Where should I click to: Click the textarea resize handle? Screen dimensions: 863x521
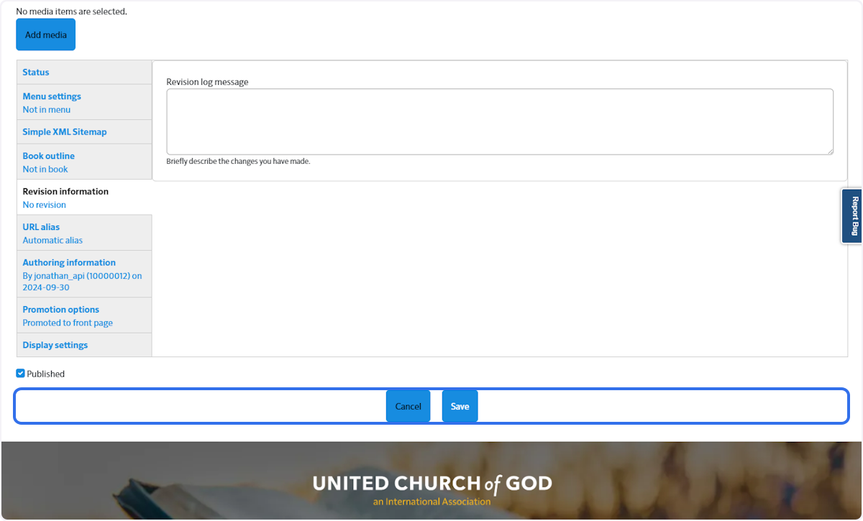pos(831,152)
